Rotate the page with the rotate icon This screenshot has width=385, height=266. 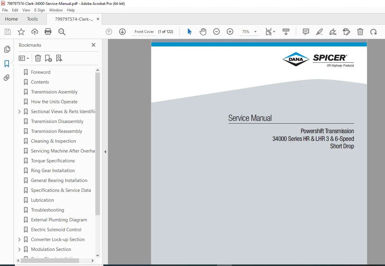[x=374, y=32]
